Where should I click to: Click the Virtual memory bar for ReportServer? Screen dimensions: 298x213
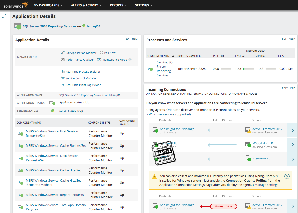tap(271, 69)
